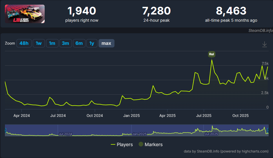
Task: Choose the 1m zoom button
Action: tap(52, 43)
